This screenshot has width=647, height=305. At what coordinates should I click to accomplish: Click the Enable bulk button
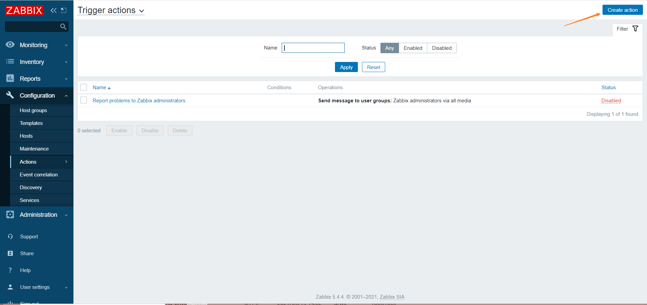(x=119, y=130)
